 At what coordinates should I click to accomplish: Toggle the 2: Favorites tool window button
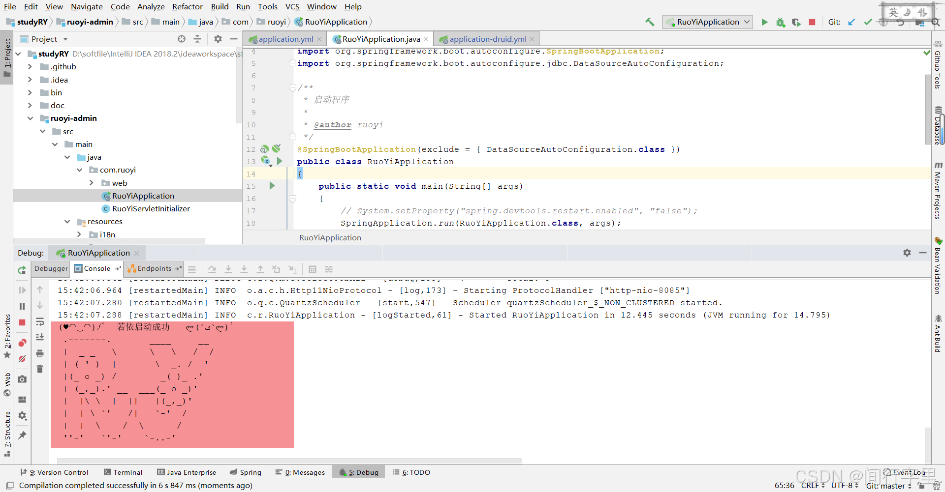click(7, 337)
